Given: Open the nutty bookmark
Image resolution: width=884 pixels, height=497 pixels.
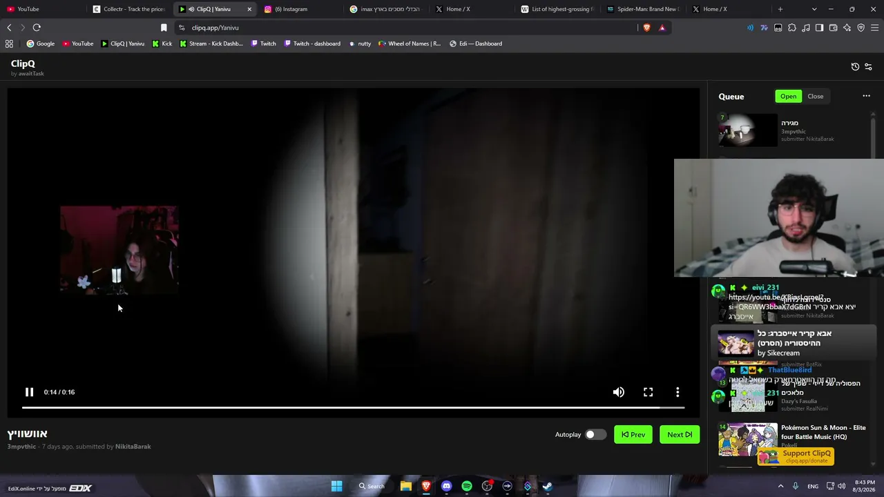Looking at the screenshot, I should 360,43.
